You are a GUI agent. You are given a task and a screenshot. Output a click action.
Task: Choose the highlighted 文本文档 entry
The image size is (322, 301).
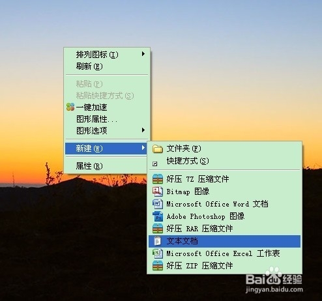point(224,241)
